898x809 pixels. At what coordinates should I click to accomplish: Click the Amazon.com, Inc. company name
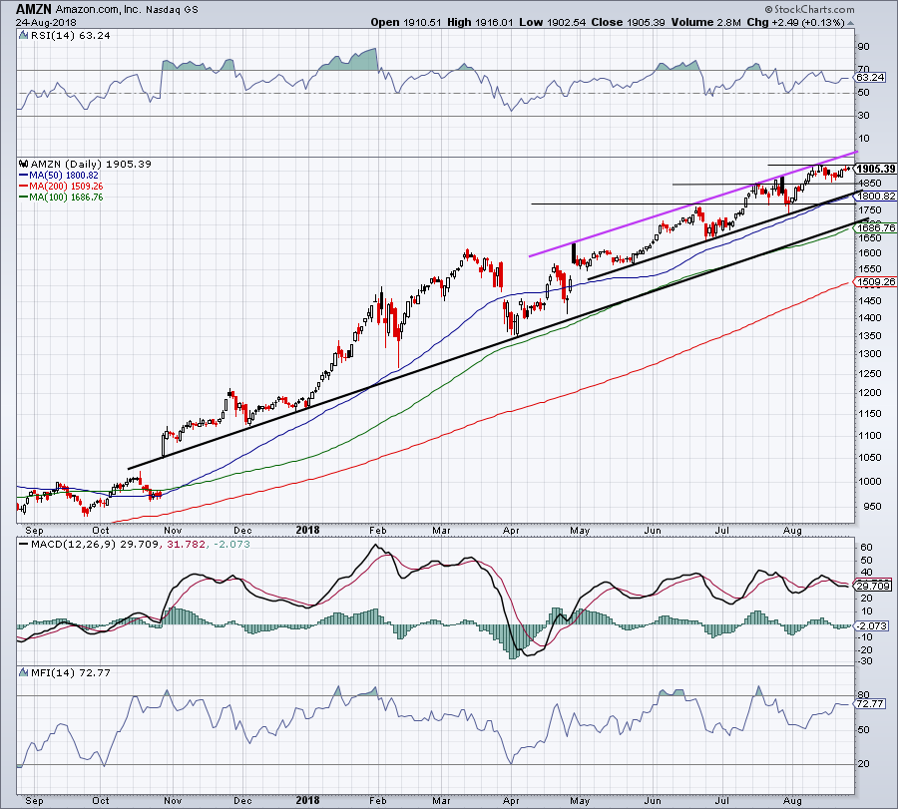[97, 10]
